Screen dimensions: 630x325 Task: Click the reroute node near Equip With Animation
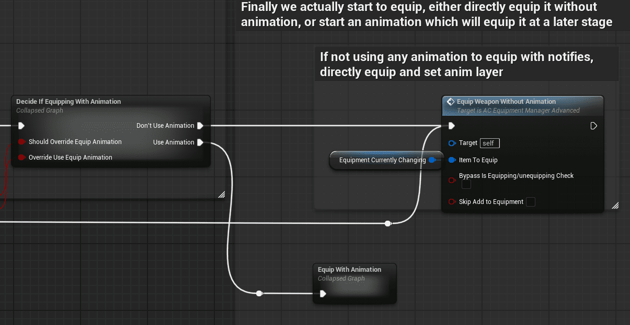[259, 294]
